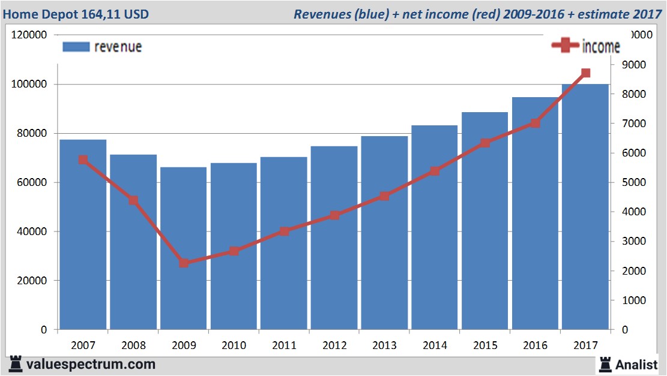The image size is (667, 376).
Task: Select the red income legend marker
Action: pyautogui.click(x=566, y=45)
